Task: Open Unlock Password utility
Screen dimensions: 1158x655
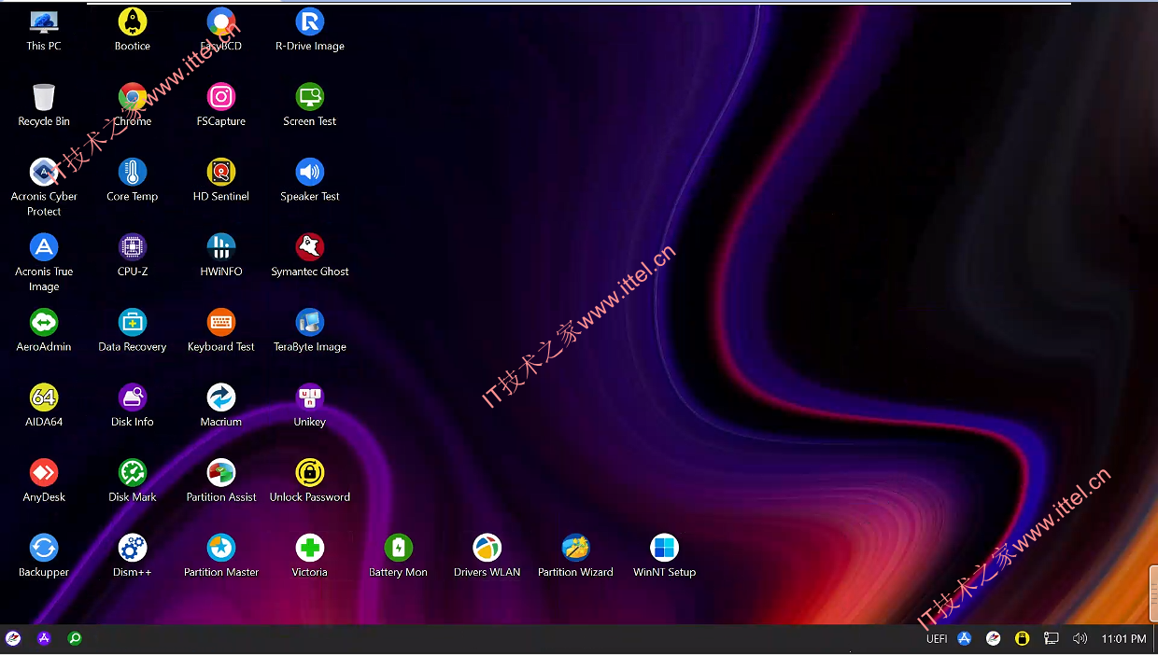Action: pos(310,481)
